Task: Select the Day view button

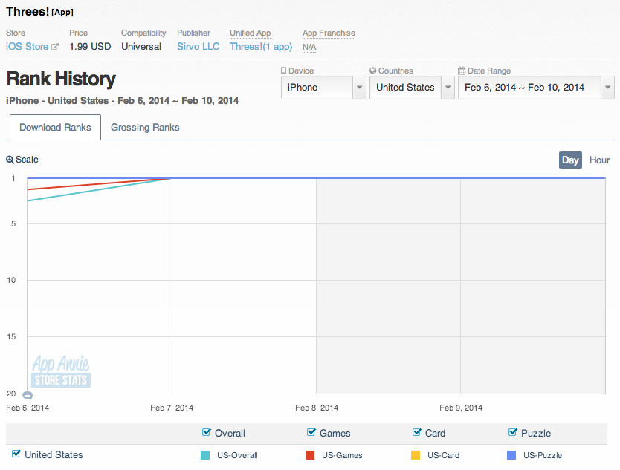Action: [x=570, y=160]
